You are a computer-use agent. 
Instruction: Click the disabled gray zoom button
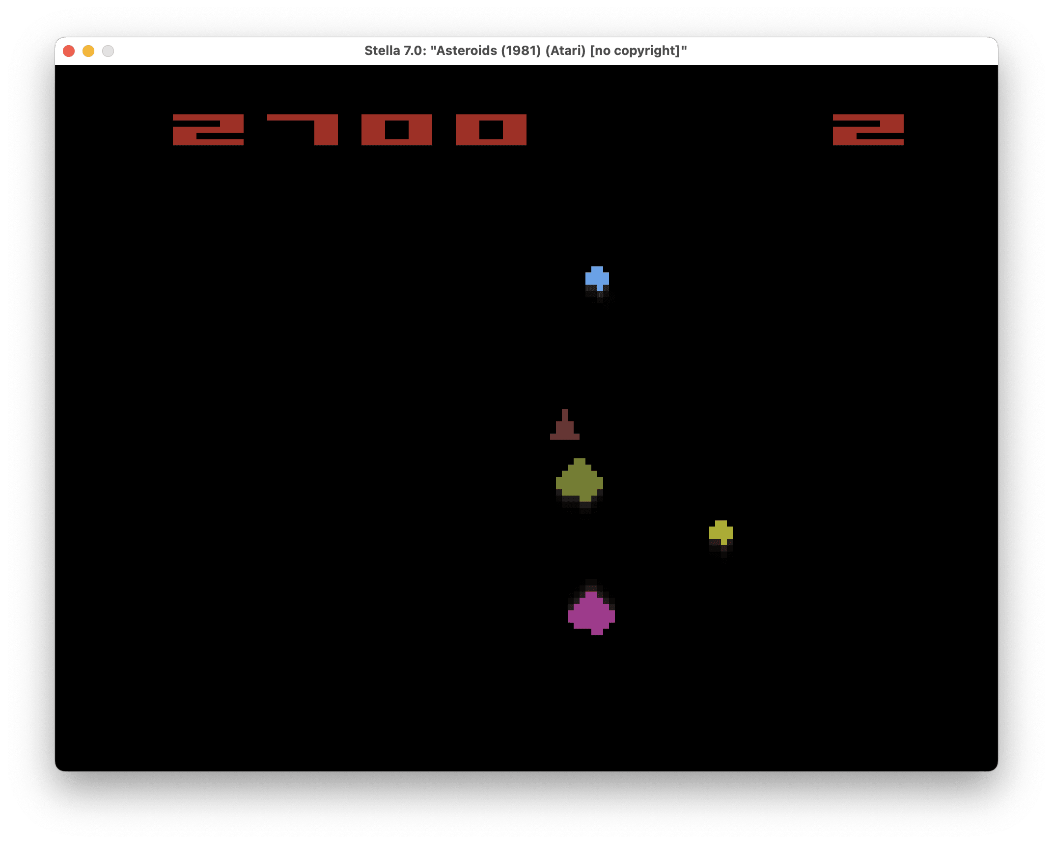pyautogui.click(x=108, y=51)
